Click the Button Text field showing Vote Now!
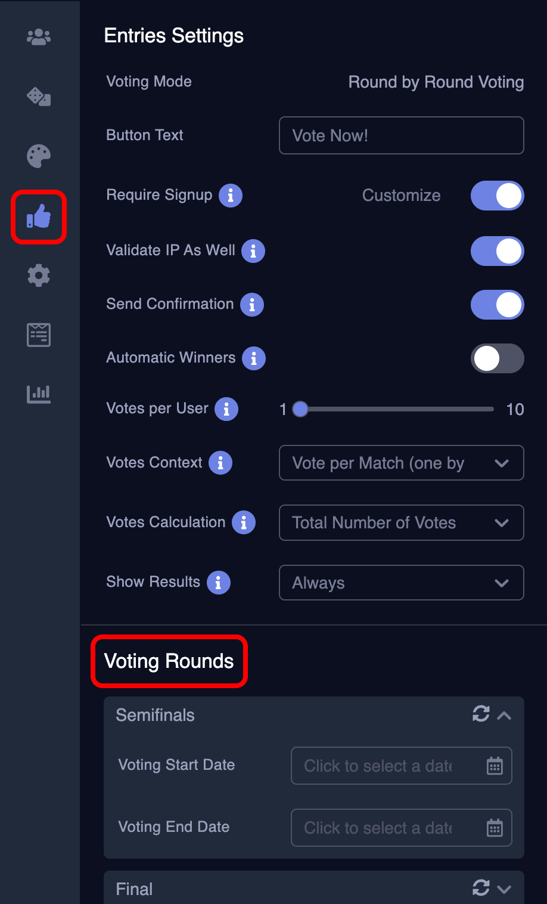Viewport: 547px width, 904px height. (401, 135)
